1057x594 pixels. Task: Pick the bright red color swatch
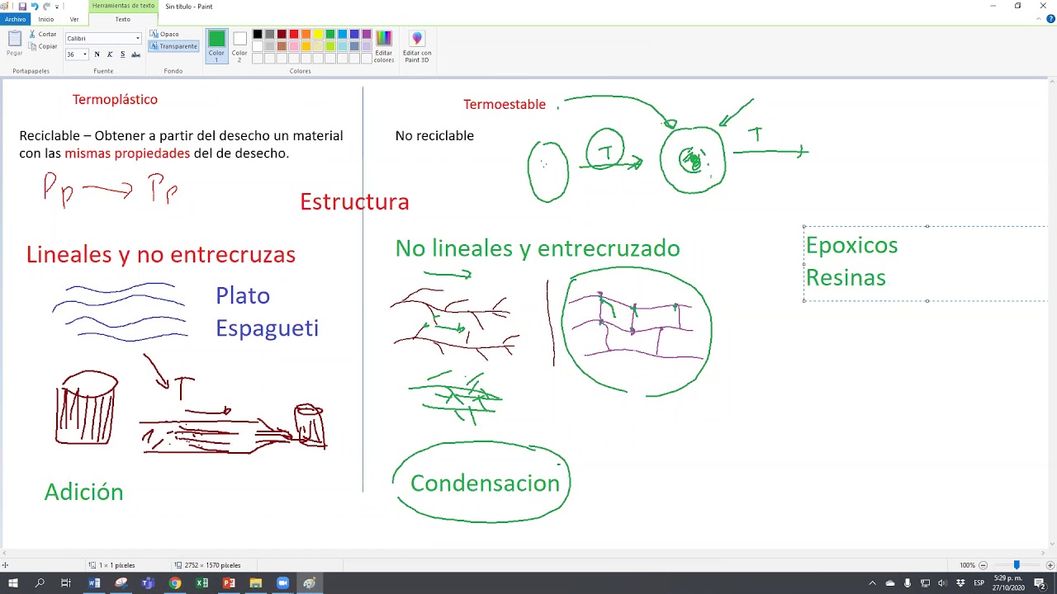click(x=294, y=34)
